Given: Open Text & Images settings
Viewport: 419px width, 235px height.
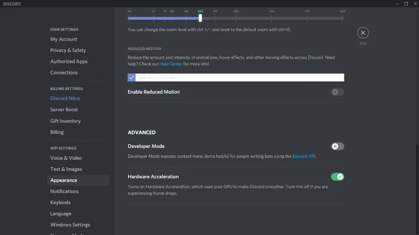Looking at the screenshot, I should (x=66, y=169).
